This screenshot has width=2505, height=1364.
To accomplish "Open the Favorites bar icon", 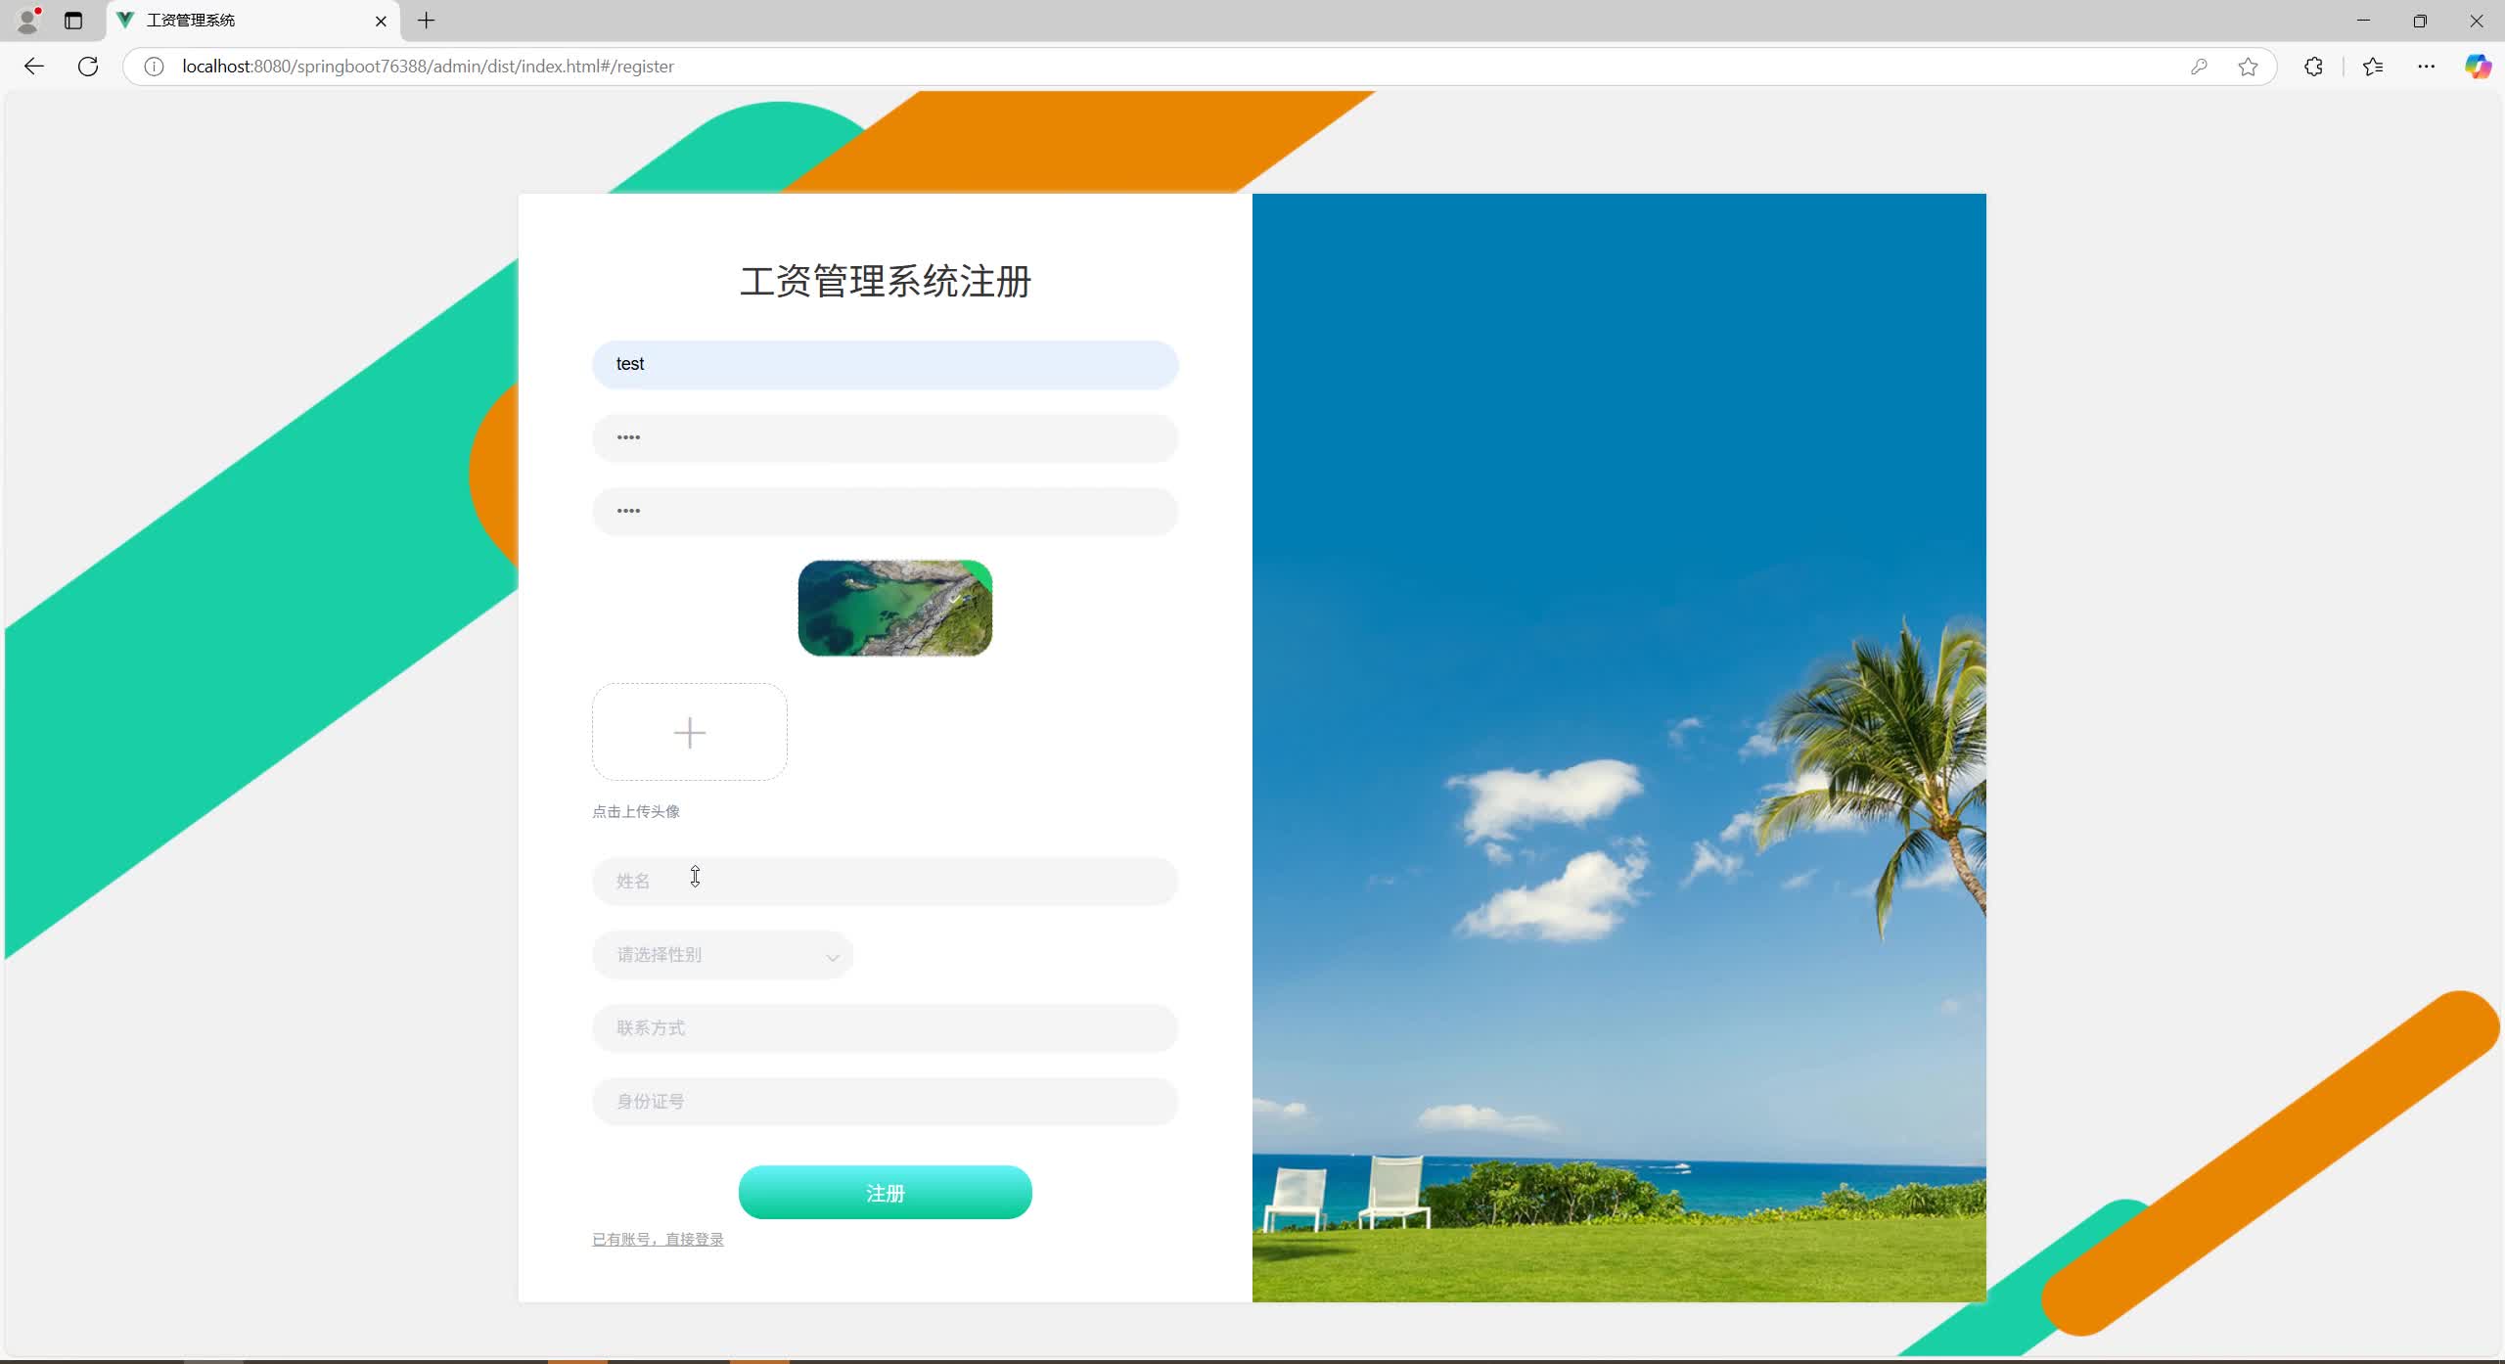I will [2373, 66].
